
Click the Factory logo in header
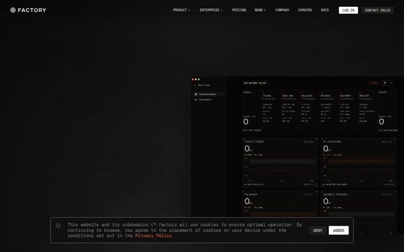point(28,10)
